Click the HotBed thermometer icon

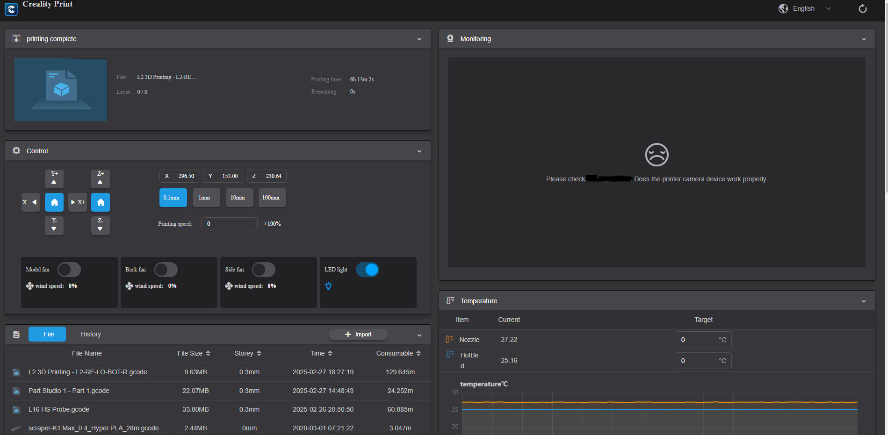tap(449, 355)
